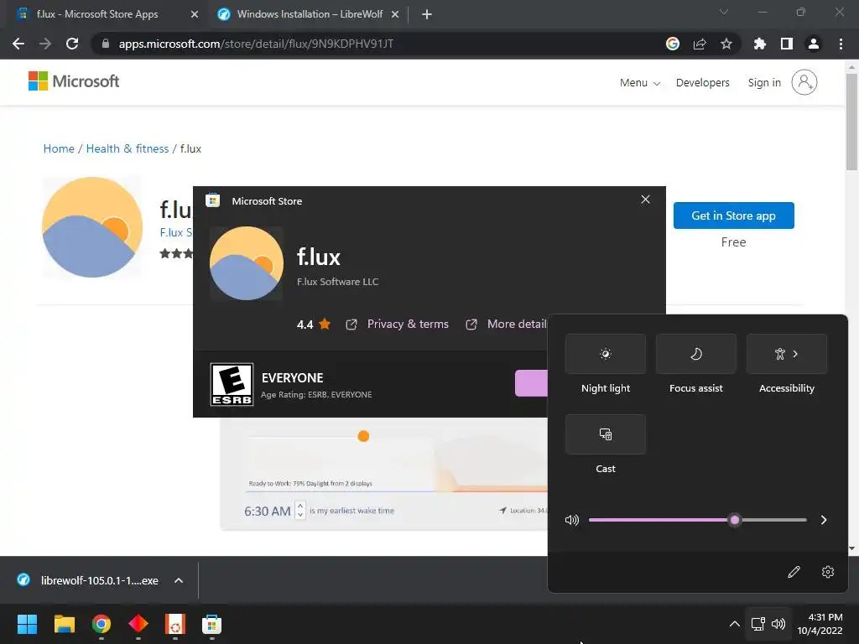859x644 pixels.
Task: Click the f.lux app icon in Store popup
Action: (247, 263)
